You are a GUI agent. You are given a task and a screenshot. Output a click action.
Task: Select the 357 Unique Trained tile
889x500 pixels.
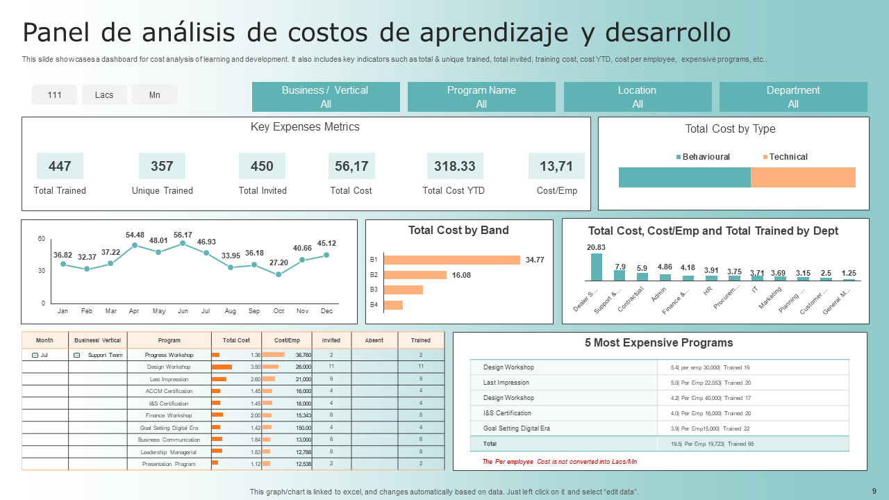coord(162,167)
